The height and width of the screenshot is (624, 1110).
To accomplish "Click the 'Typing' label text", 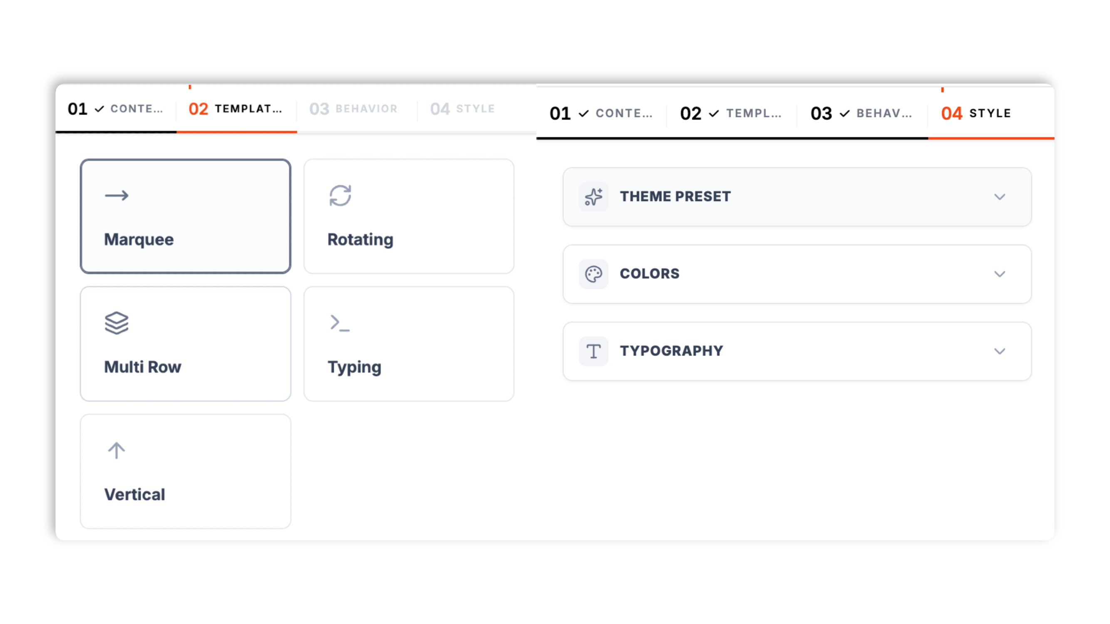I will pyautogui.click(x=354, y=367).
